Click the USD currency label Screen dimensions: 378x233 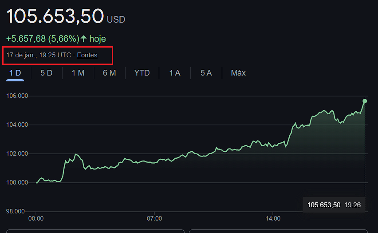(x=116, y=20)
